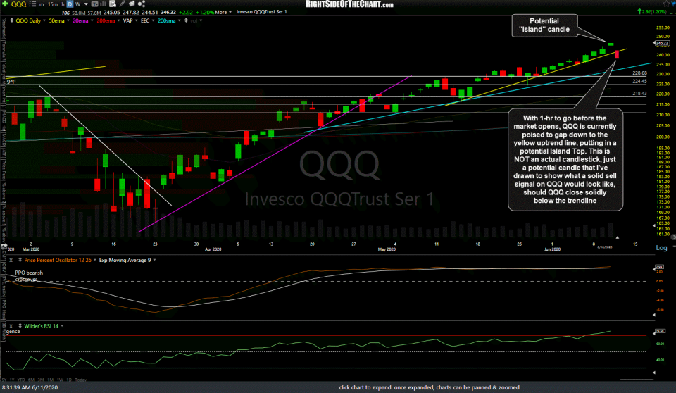Click the left-pointing arrow below price scale
The width and height of the screenshot is (676, 393).
click(x=654, y=225)
